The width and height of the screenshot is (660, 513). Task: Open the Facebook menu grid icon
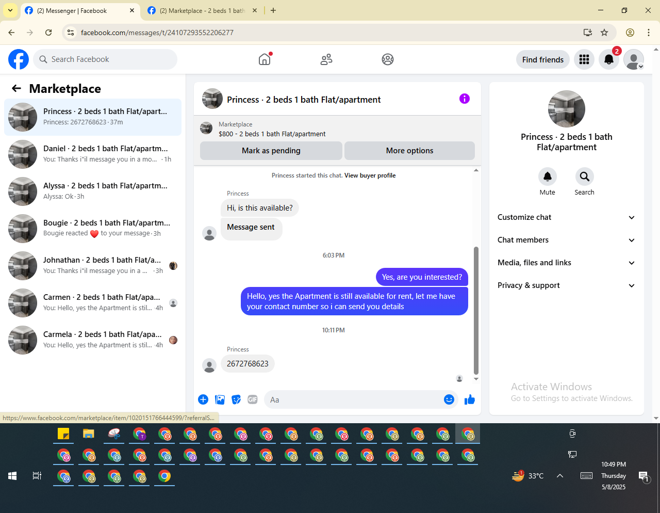(x=584, y=59)
